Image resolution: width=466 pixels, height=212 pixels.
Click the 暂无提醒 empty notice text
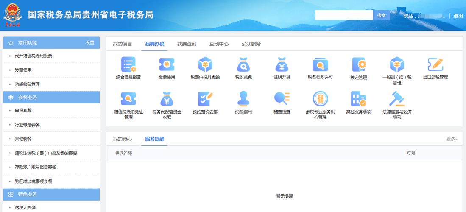pyautogui.click(x=285, y=196)
